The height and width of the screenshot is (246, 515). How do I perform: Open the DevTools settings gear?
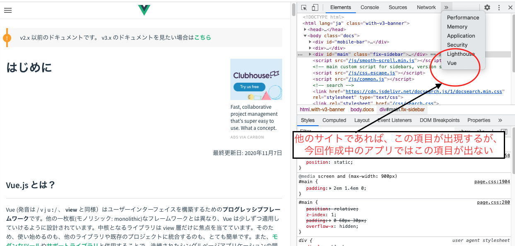click(487, 7)
